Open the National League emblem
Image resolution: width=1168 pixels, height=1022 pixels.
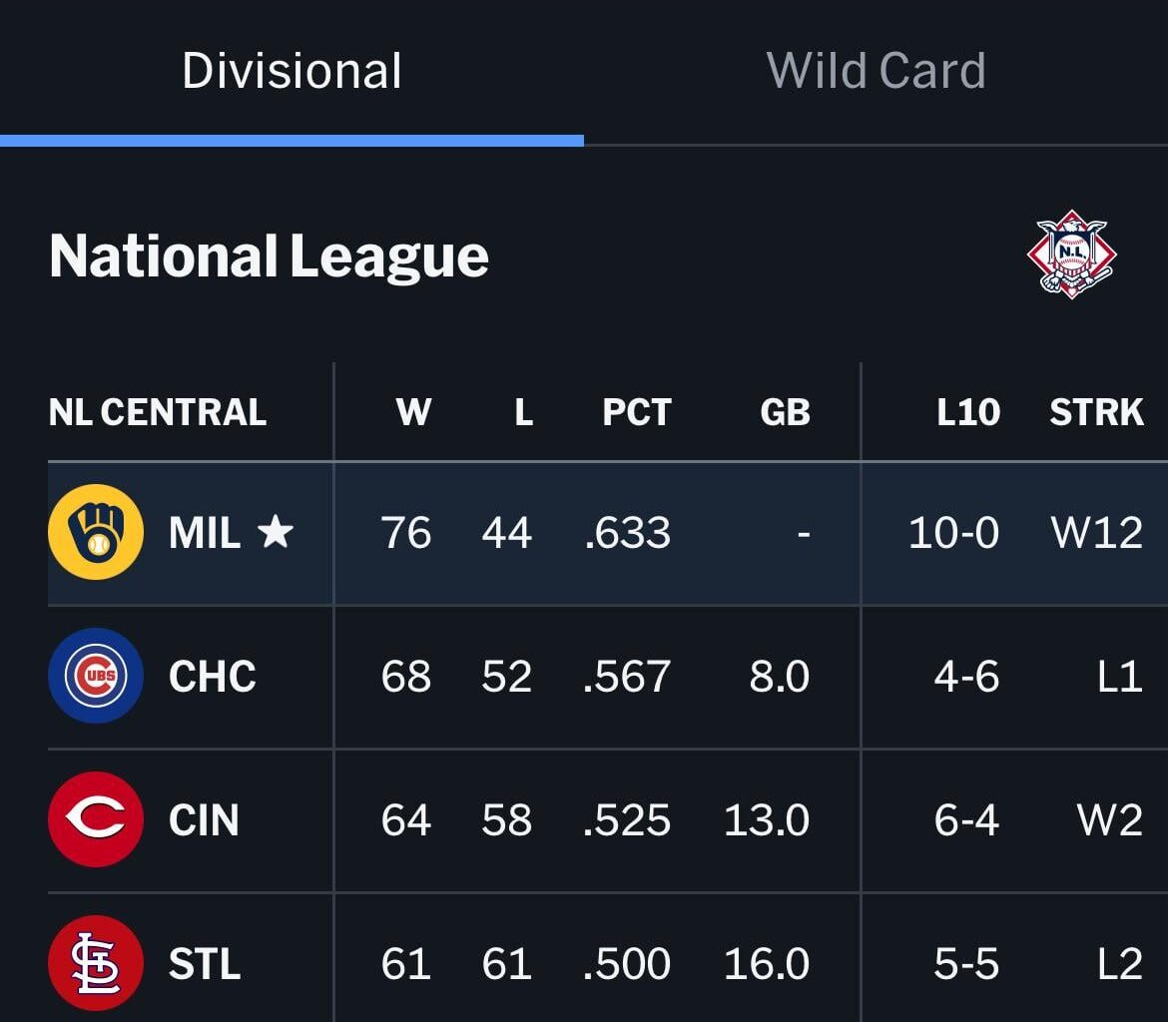coord(1072,255)
